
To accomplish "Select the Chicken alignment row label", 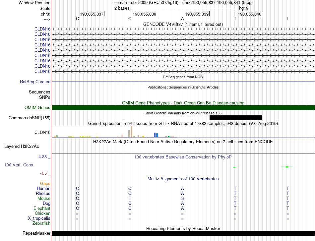I will pyautogui.click(x=42, y=213).
